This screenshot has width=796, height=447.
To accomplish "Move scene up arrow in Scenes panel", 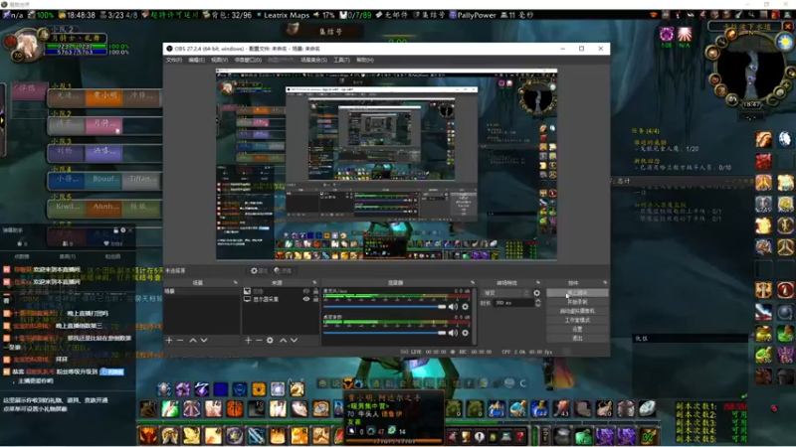I will (193, 340).
